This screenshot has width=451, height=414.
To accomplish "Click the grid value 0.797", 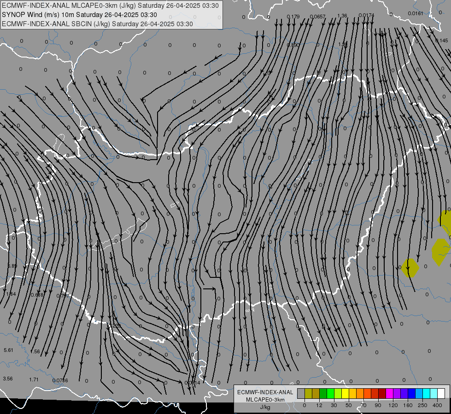I will 63,296.
